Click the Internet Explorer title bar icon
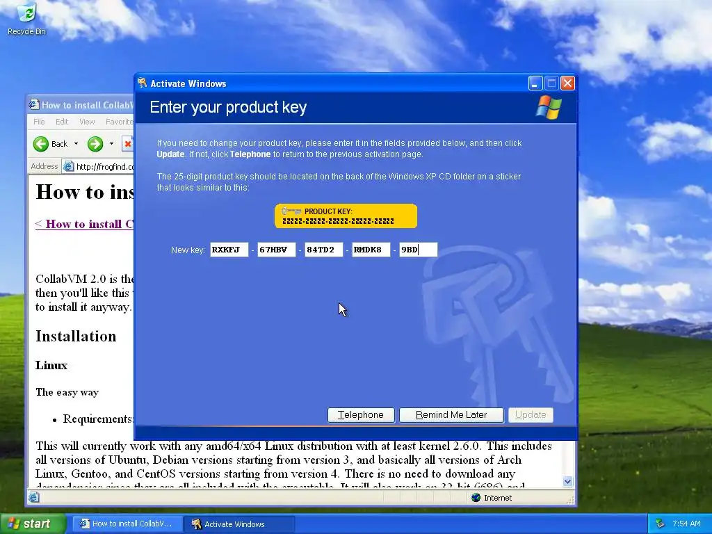712x534 pixels. [34, 105]
